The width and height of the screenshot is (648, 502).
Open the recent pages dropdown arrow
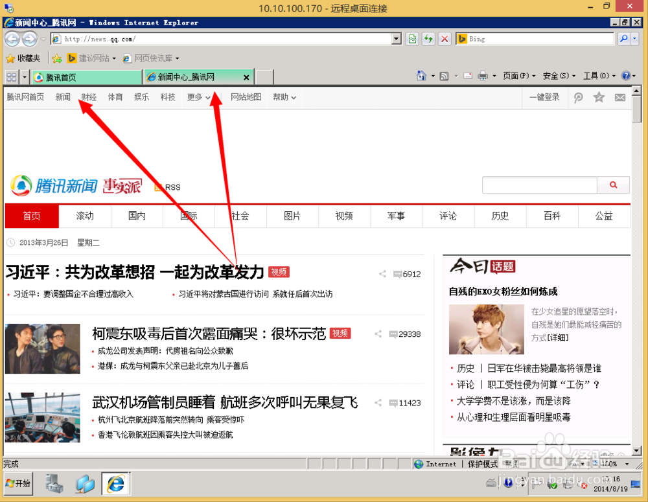[x=43, y=40]
